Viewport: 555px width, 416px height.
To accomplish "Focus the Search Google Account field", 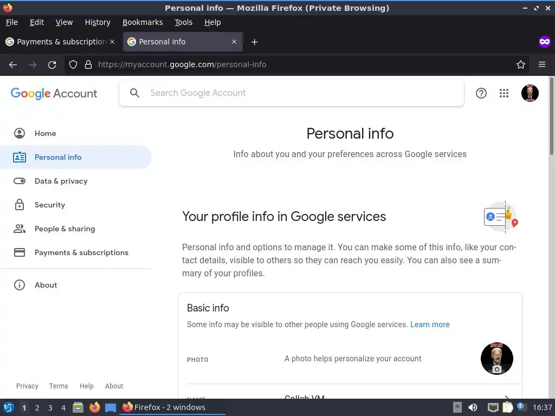I will click(291, 93).
